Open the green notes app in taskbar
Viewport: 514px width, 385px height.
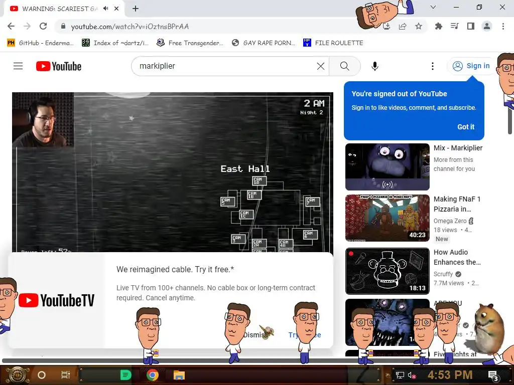click(x=125, y=375)
